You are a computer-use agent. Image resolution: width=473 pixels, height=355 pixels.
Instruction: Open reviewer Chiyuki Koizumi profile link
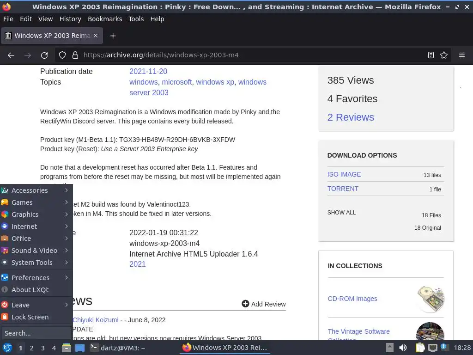click(x=95, y=320)
